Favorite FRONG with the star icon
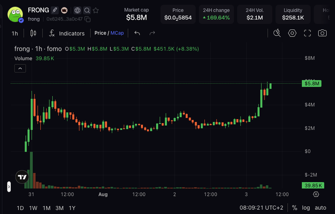 coord(96,10)
